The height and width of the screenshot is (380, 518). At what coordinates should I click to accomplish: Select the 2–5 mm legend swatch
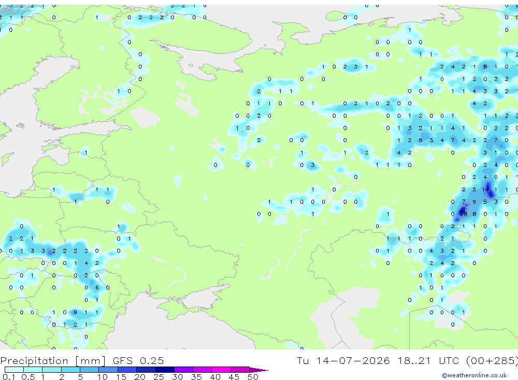click(70, 370)
